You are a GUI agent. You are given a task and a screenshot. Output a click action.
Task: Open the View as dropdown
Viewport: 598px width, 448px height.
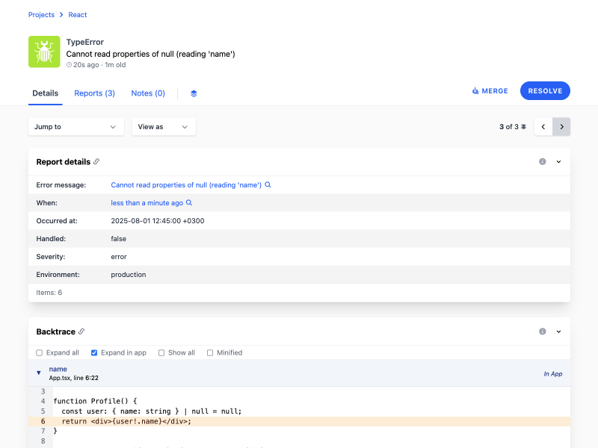164,126
